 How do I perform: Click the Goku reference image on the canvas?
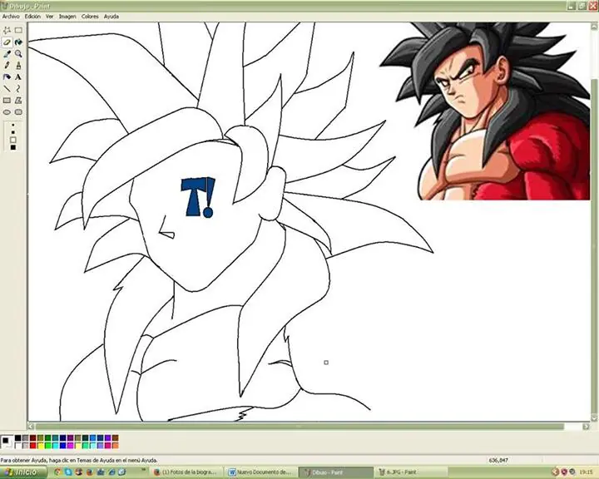pos(485,111)
